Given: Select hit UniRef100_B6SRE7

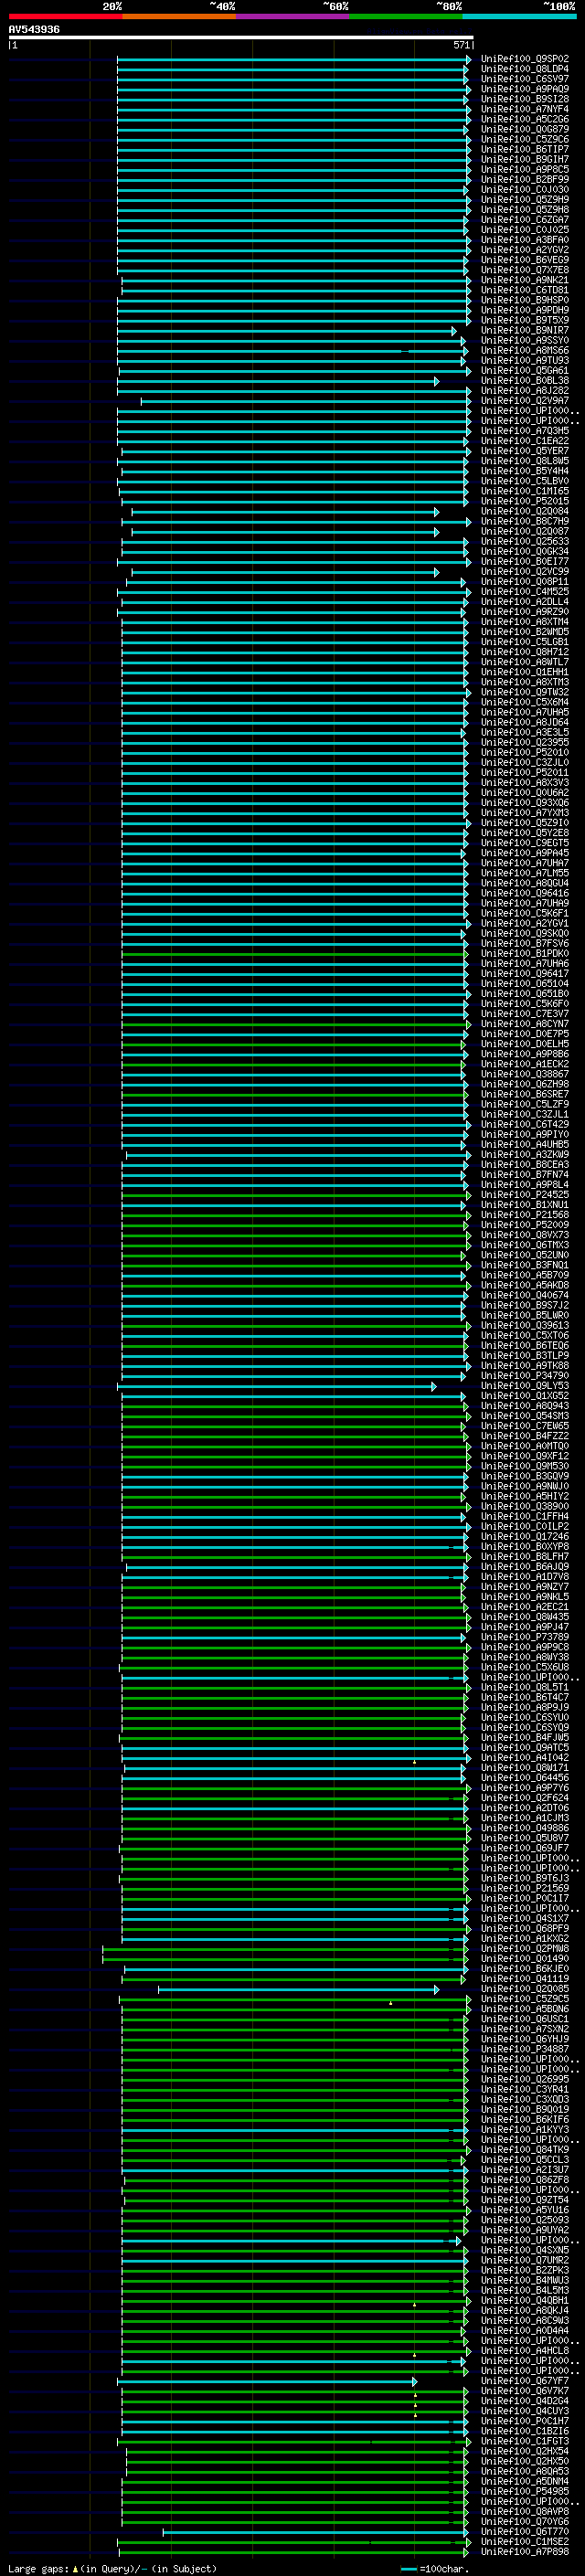Looking at the screenshot, I should 524,1093.
